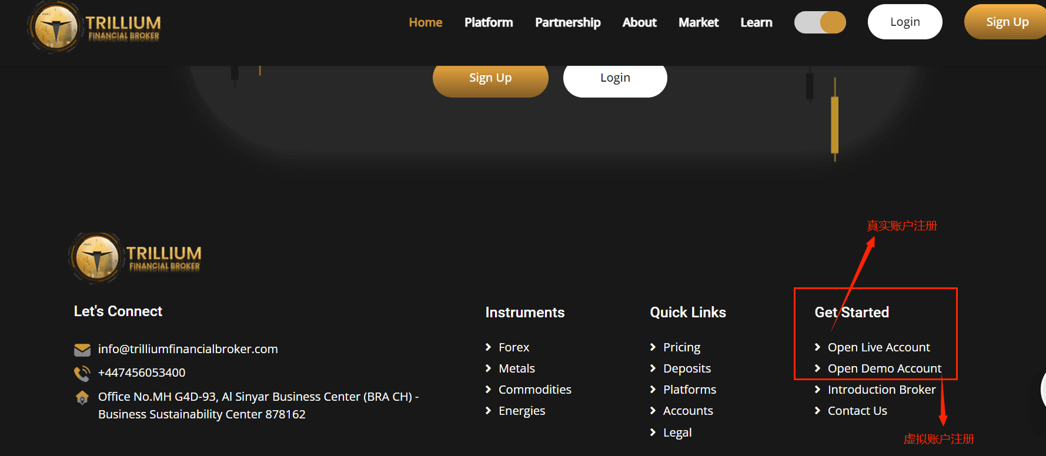
Task: Click the white Login button in header
Action: [905, 22]
